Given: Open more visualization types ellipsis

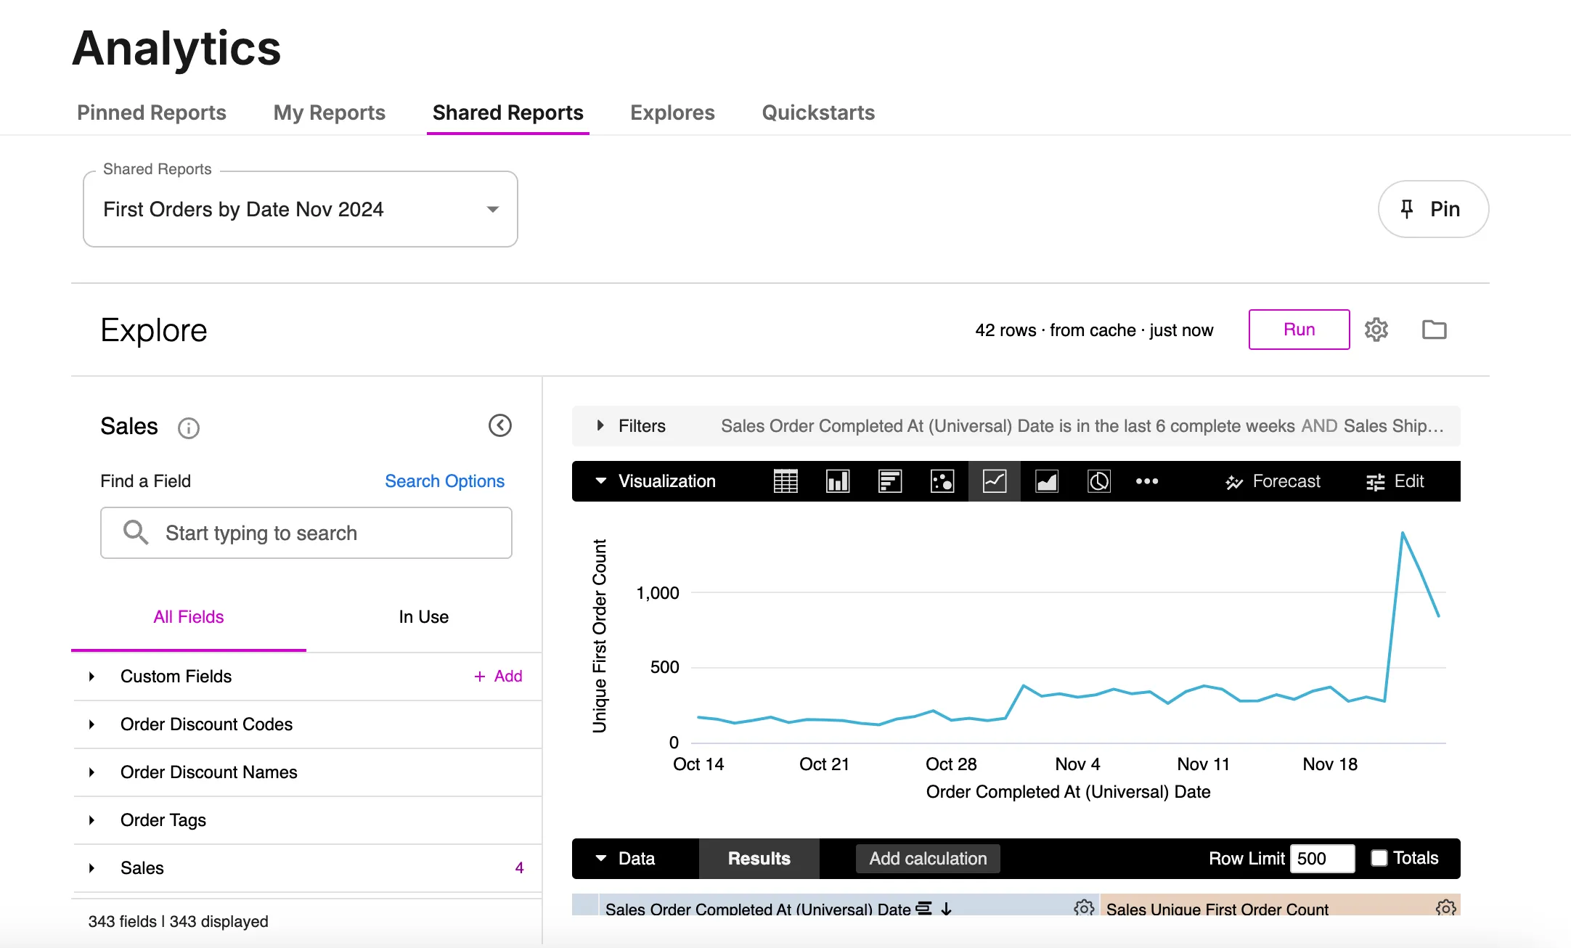Looking at the screenshot, I should tap(1147, 481).
